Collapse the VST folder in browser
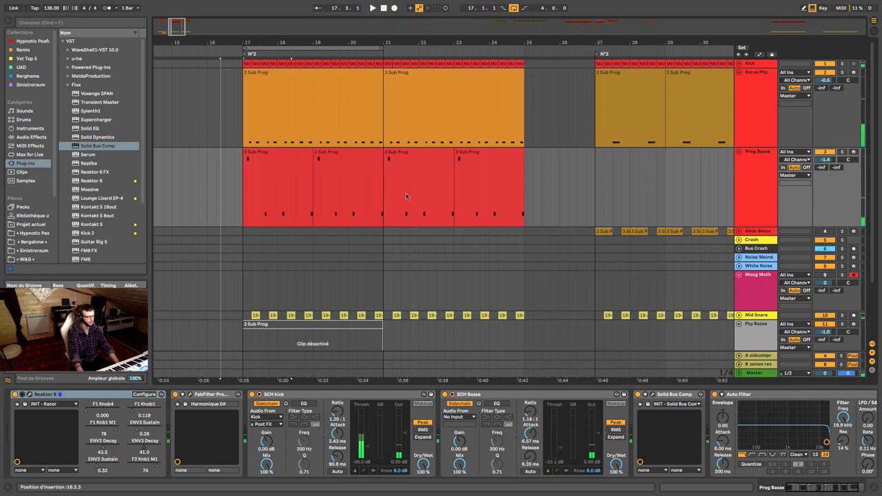This screenshot has width=882, height=496. [63, 41]
